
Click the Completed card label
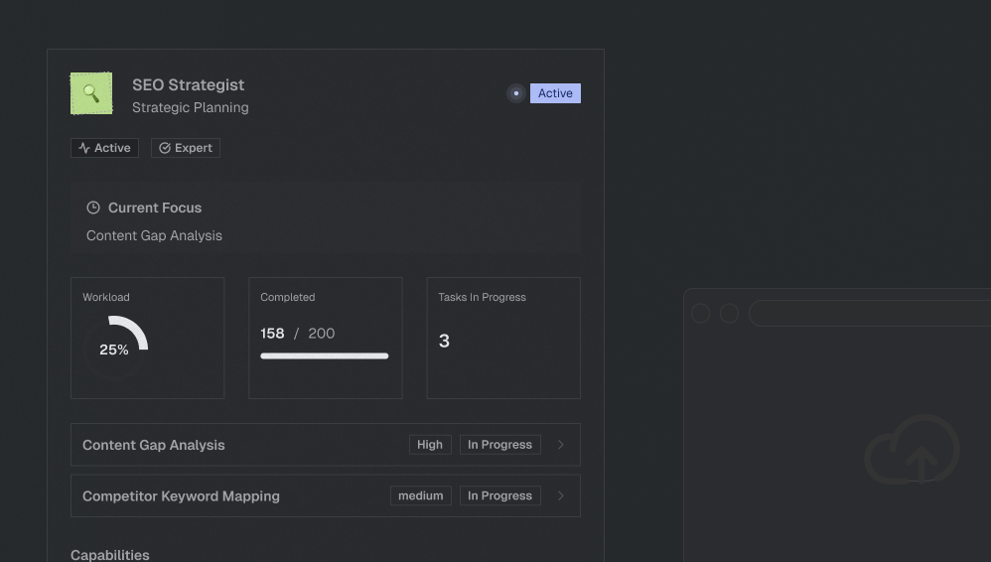click(x=288, y=297)
